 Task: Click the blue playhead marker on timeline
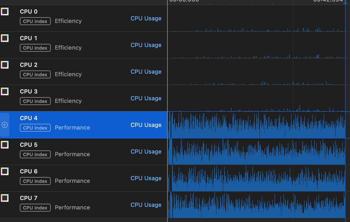pyautogui.click(x=345, y=3)
